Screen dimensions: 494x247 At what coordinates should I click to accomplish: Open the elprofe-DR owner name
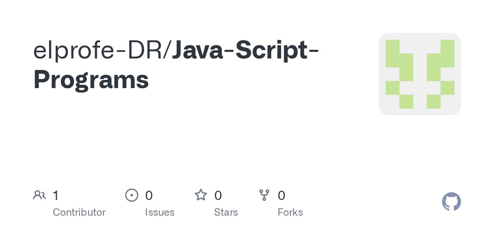click(98, 50)
